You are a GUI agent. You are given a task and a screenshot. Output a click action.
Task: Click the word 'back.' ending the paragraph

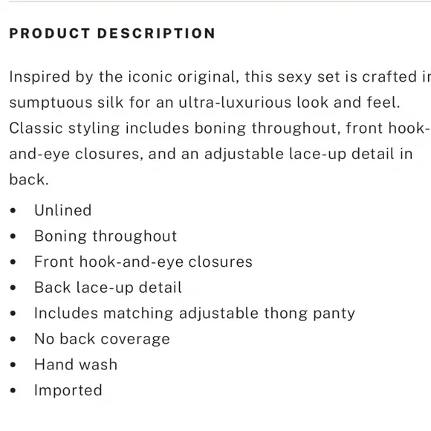[x=29, y=180]
